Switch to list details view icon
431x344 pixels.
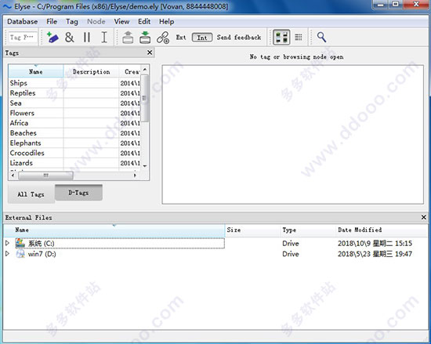tap(299, 37)
